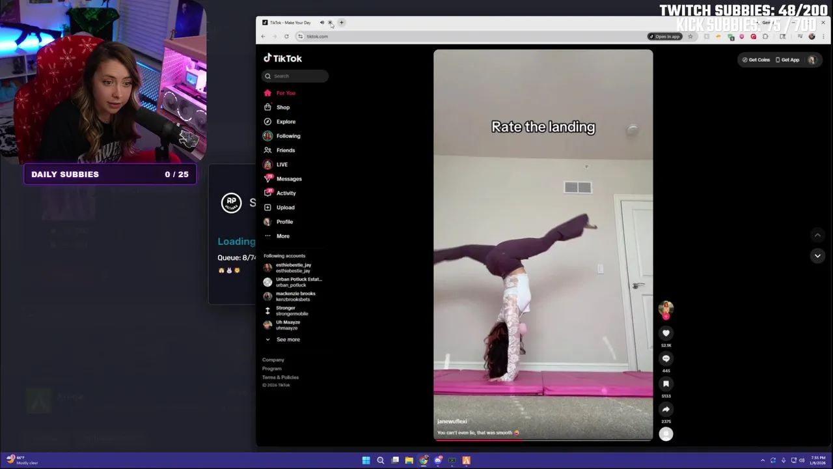Show hidden system tray icons

coord(763,461)
